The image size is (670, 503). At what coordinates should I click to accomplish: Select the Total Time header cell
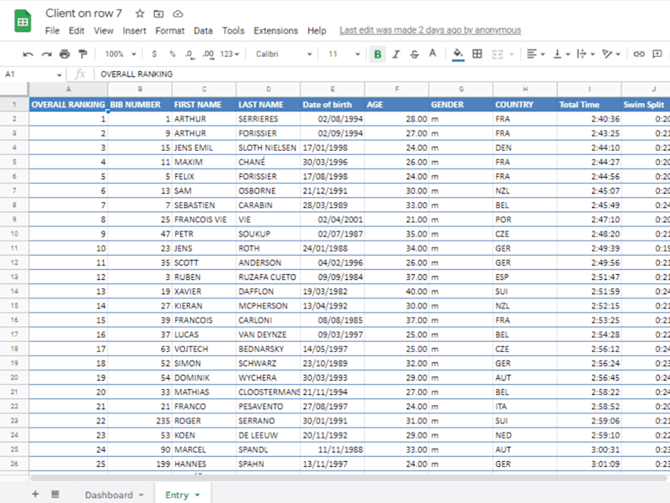(x=590, y=105)
